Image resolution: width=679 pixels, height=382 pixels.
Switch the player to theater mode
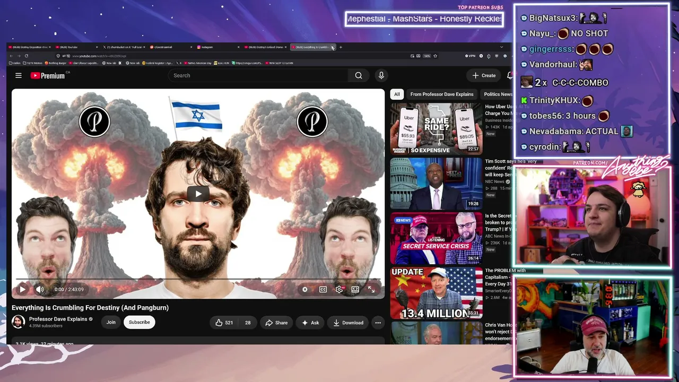(355, 289)
